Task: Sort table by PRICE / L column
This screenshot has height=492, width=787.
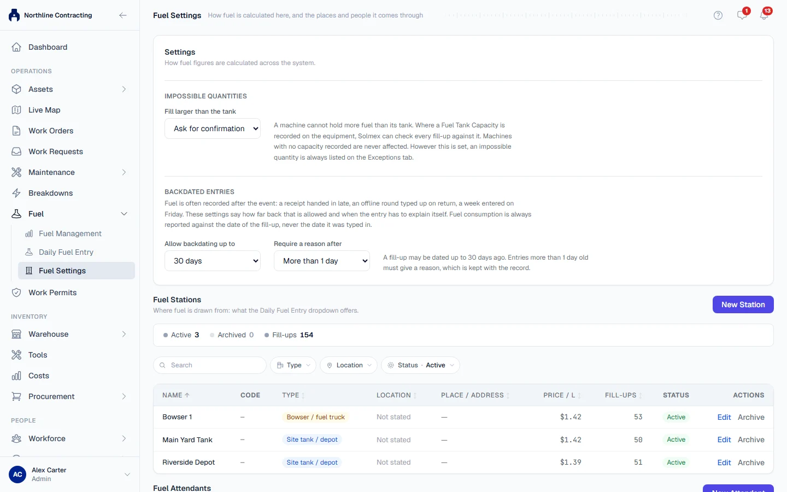Action: 562,395
